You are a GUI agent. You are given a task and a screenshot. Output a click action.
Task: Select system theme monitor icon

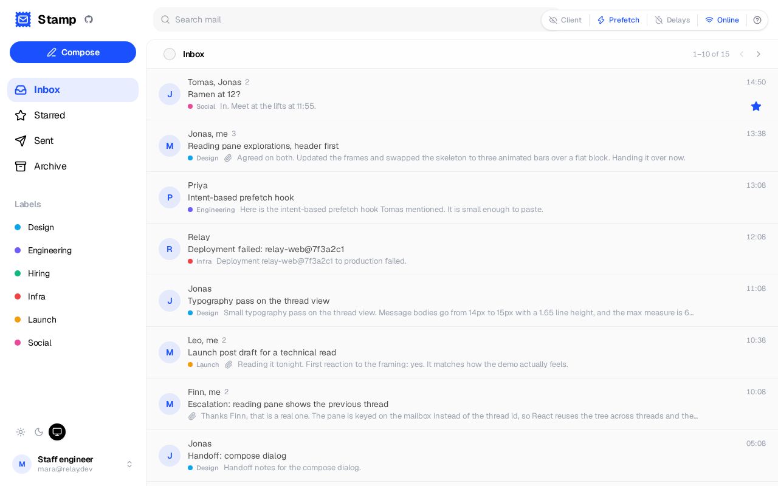(57, 432)
